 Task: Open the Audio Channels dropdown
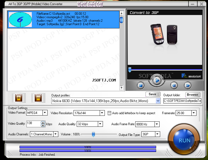[56, 134]
